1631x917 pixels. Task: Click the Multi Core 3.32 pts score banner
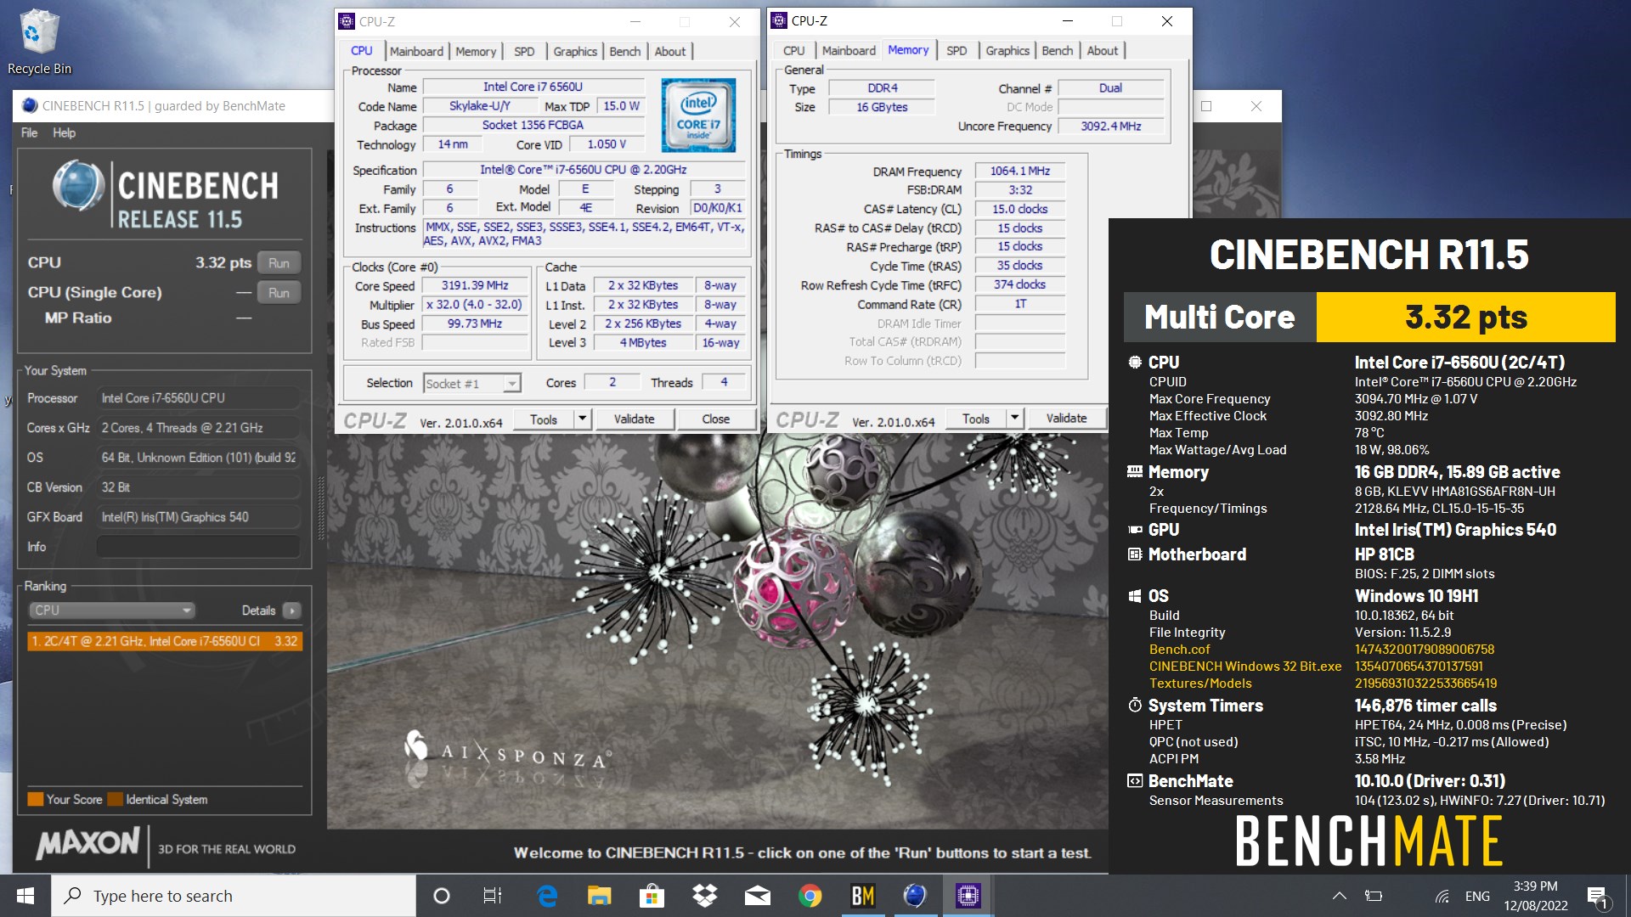pos(1369,318)
